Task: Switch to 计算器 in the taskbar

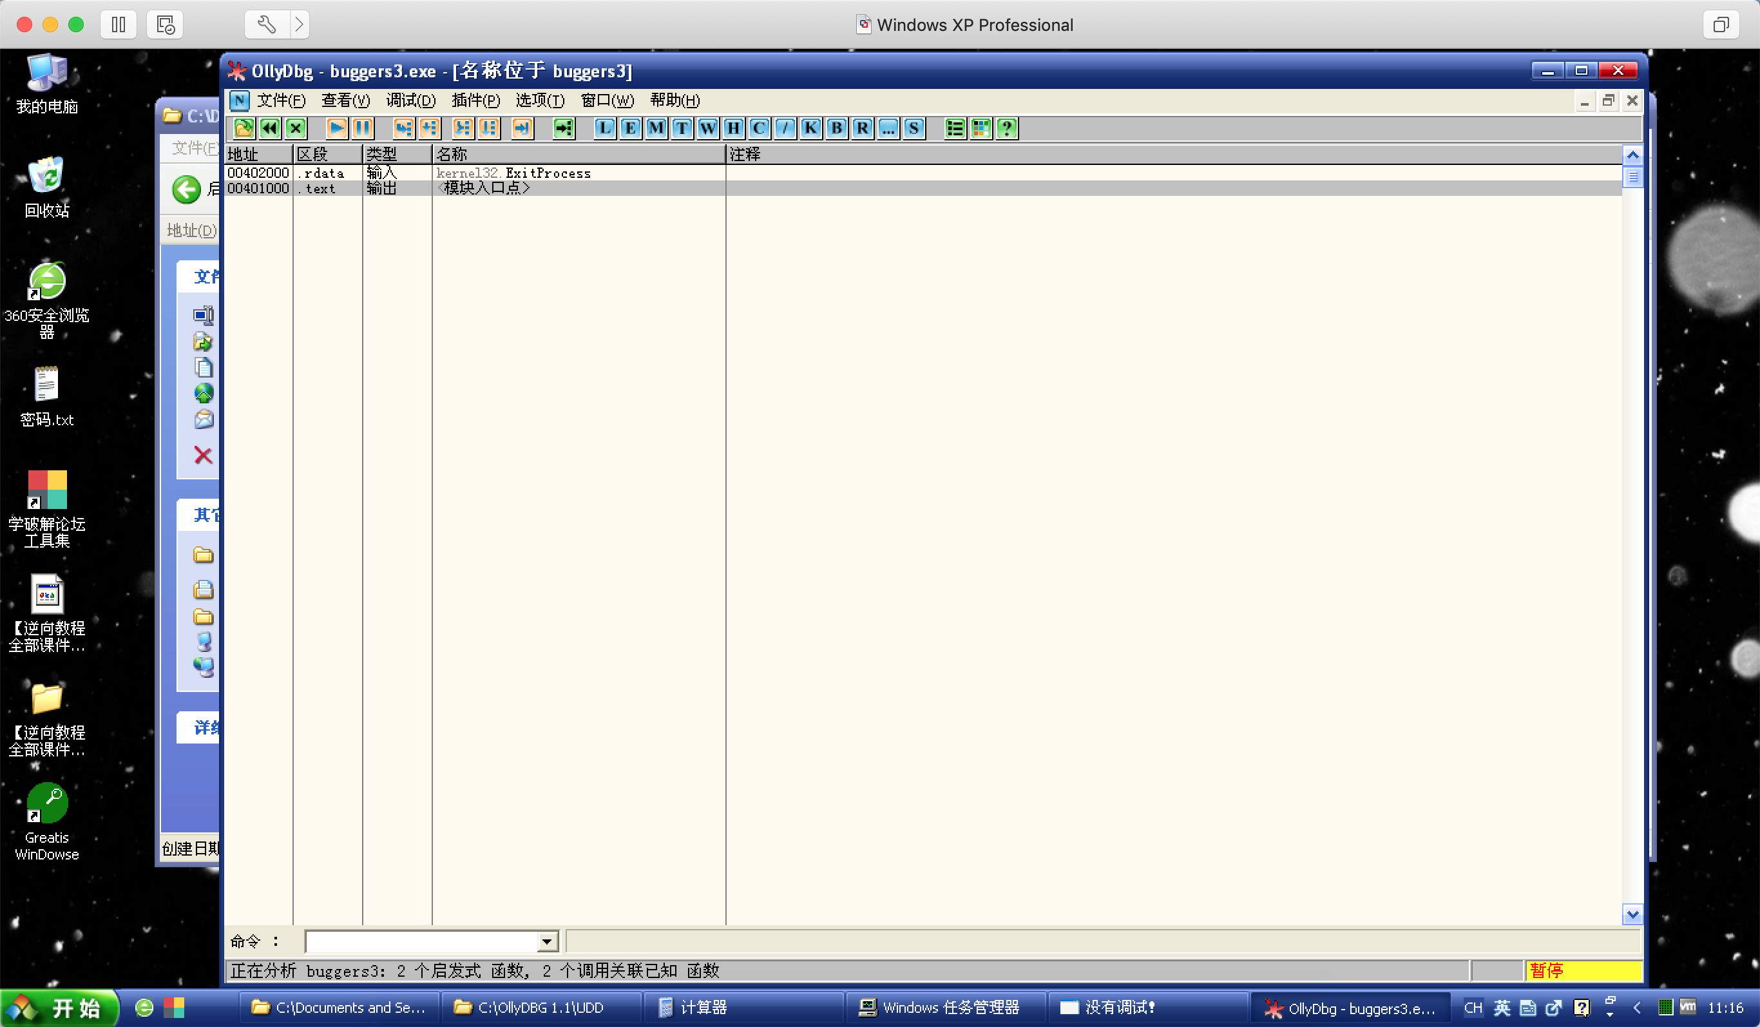Action: tap(703, 1007)
